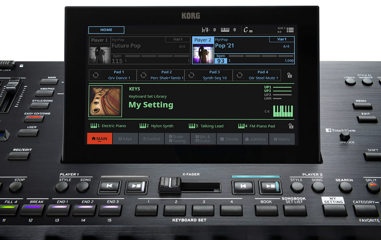Toggle the pads lock icon

click(289, 75)
